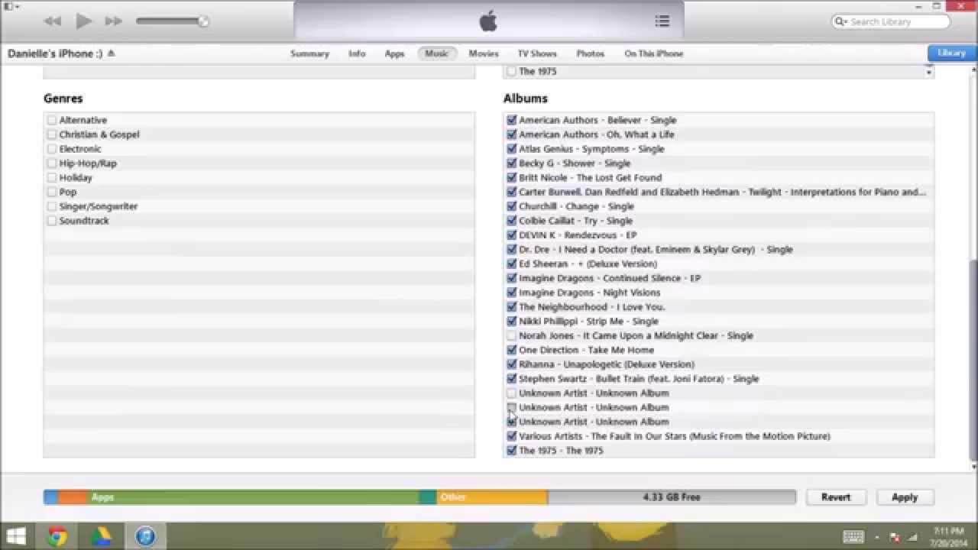Select text Atlas Genius - Symptoms - Single
This screenshot has width=978, height=550.
(x=591, y=149)
